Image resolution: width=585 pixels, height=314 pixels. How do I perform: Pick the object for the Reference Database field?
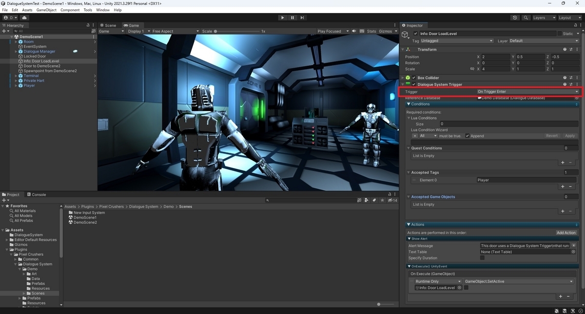pos(577,98)
